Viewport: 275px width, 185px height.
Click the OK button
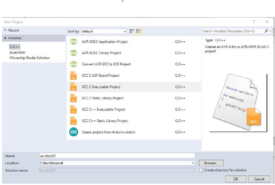click(x=236, y=179)
